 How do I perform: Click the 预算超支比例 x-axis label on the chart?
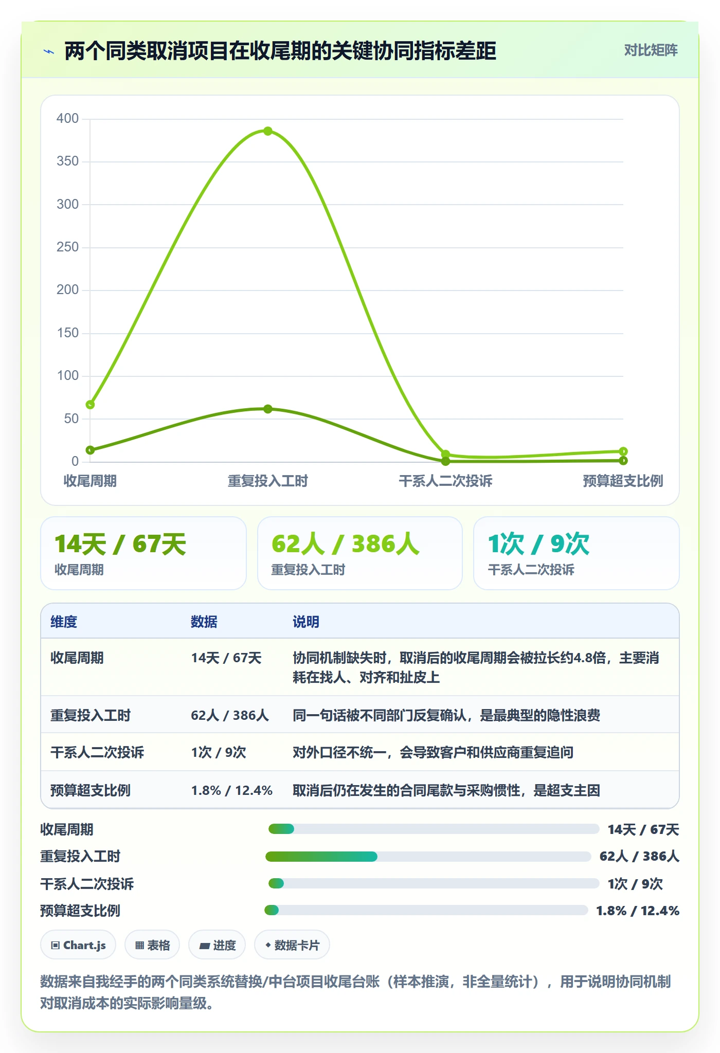click(x=623, y=481)
